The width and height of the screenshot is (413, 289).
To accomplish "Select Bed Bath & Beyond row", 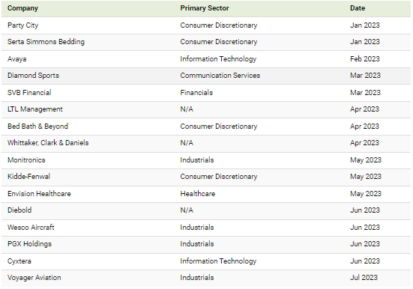I will coord(206,127).
